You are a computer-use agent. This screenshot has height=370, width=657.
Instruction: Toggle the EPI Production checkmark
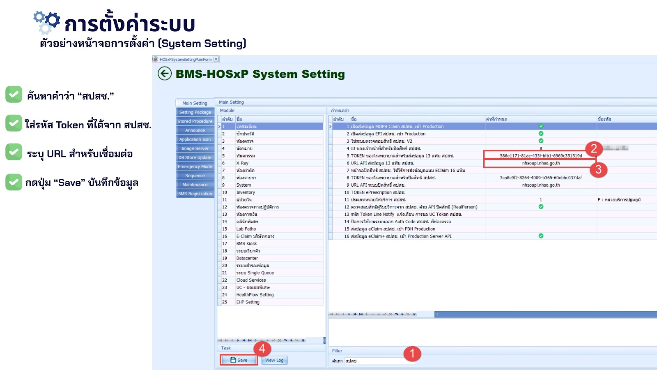coord(541,134)
